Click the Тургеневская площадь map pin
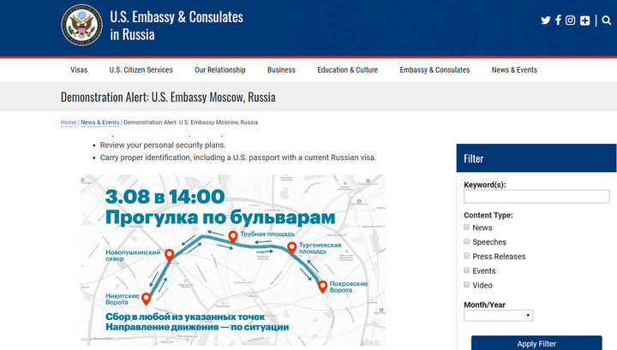The height and width of the screenshot is (350, 617). 291,248
